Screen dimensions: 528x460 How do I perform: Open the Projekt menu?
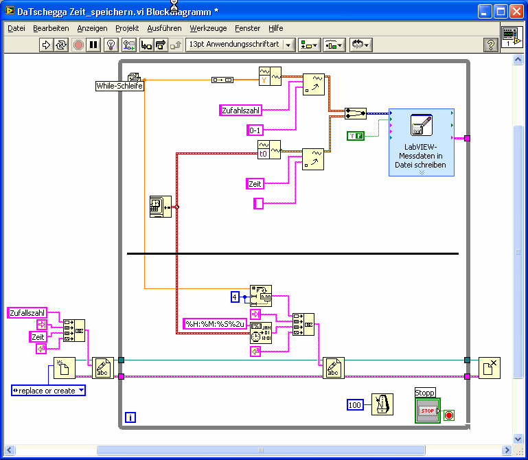[x=127, y=28]
